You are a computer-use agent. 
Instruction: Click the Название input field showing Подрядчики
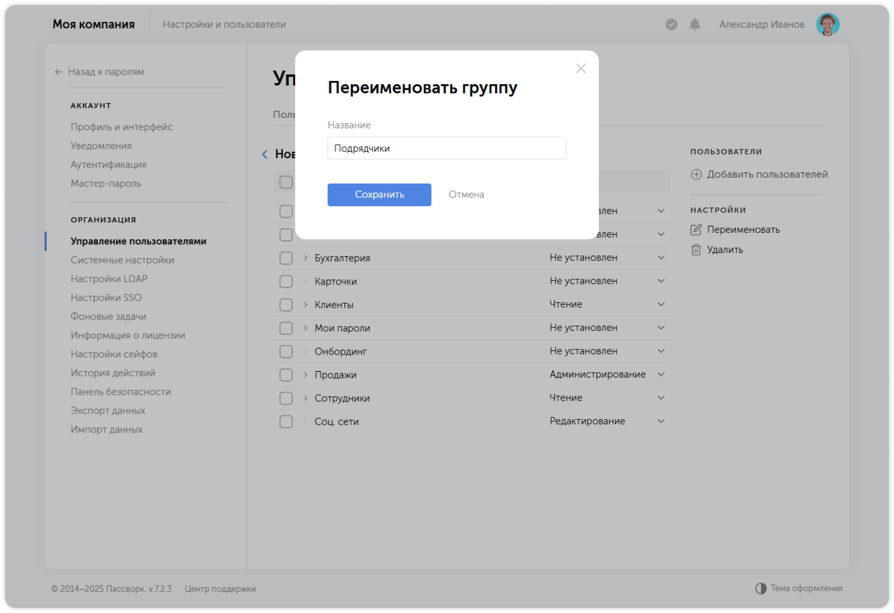pyautogui.click(x=446, y=148)
